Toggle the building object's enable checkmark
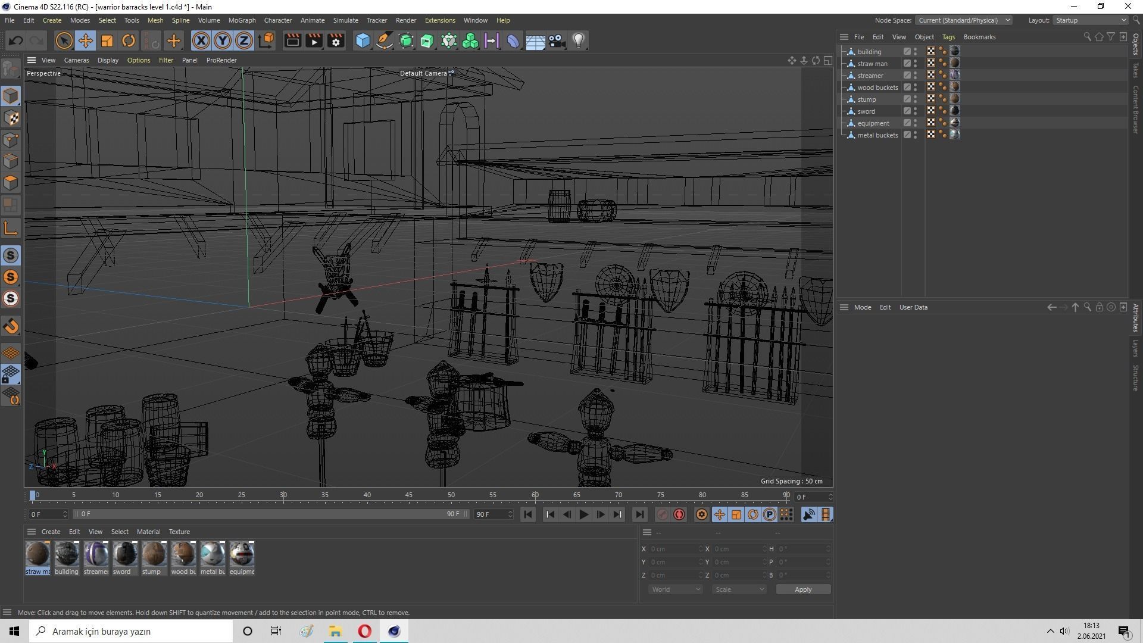The height and width of the screenshot is (643, 1143). [x=907, y=52]
